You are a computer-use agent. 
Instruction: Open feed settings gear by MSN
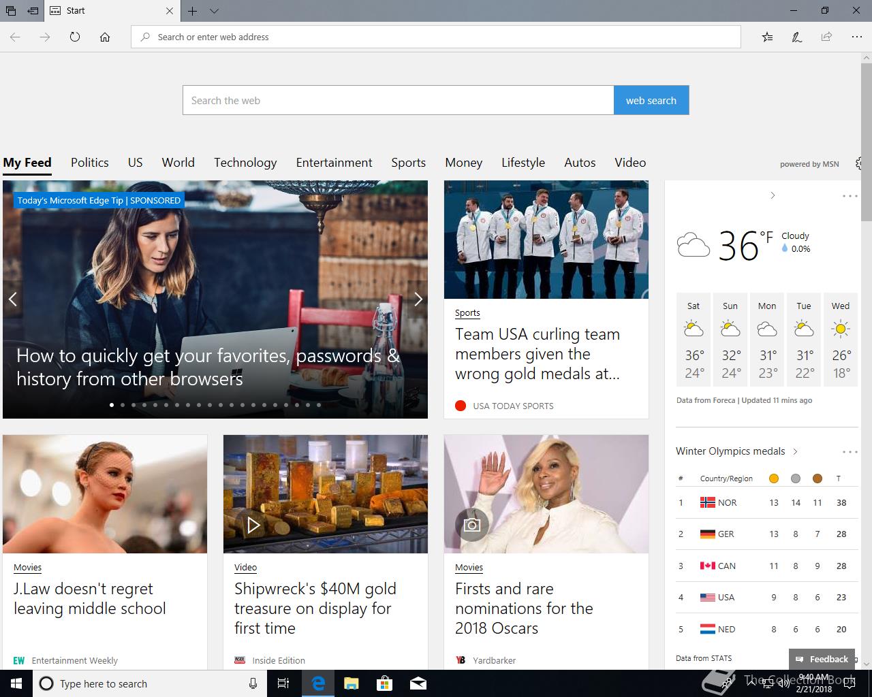point(859,163)
